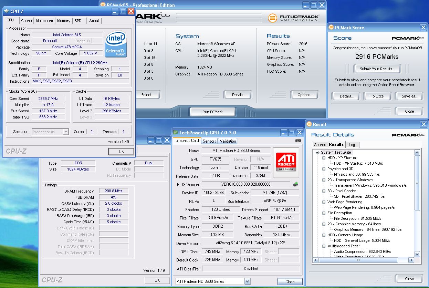The height and width of the screenshot is (288, 429).
Task: Click the Futuremark Corporation logo
Action: [x=294, y=18]
